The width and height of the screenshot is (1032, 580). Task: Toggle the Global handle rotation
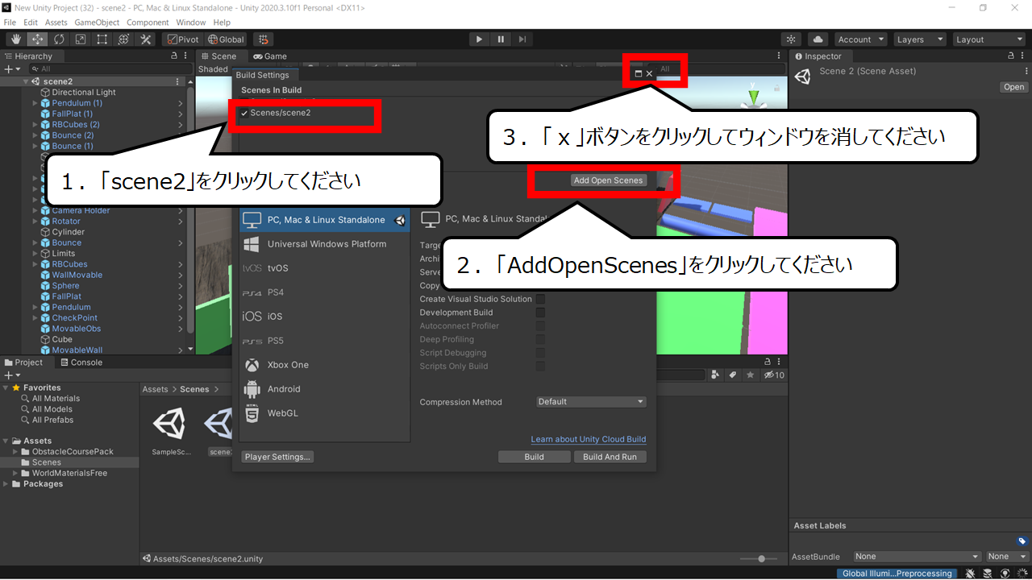(x=226, y=39)
